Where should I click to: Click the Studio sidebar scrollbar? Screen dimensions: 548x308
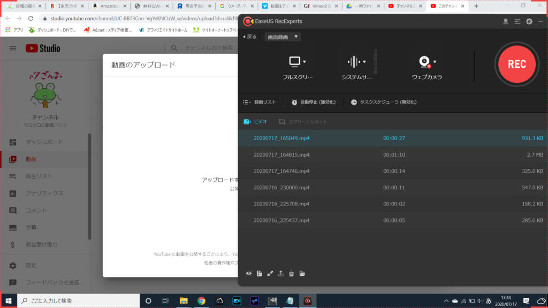pos(89,187)
